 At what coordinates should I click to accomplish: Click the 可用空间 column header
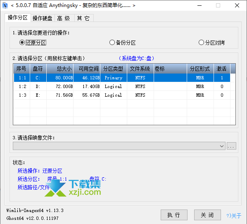(x=87, y=69)
